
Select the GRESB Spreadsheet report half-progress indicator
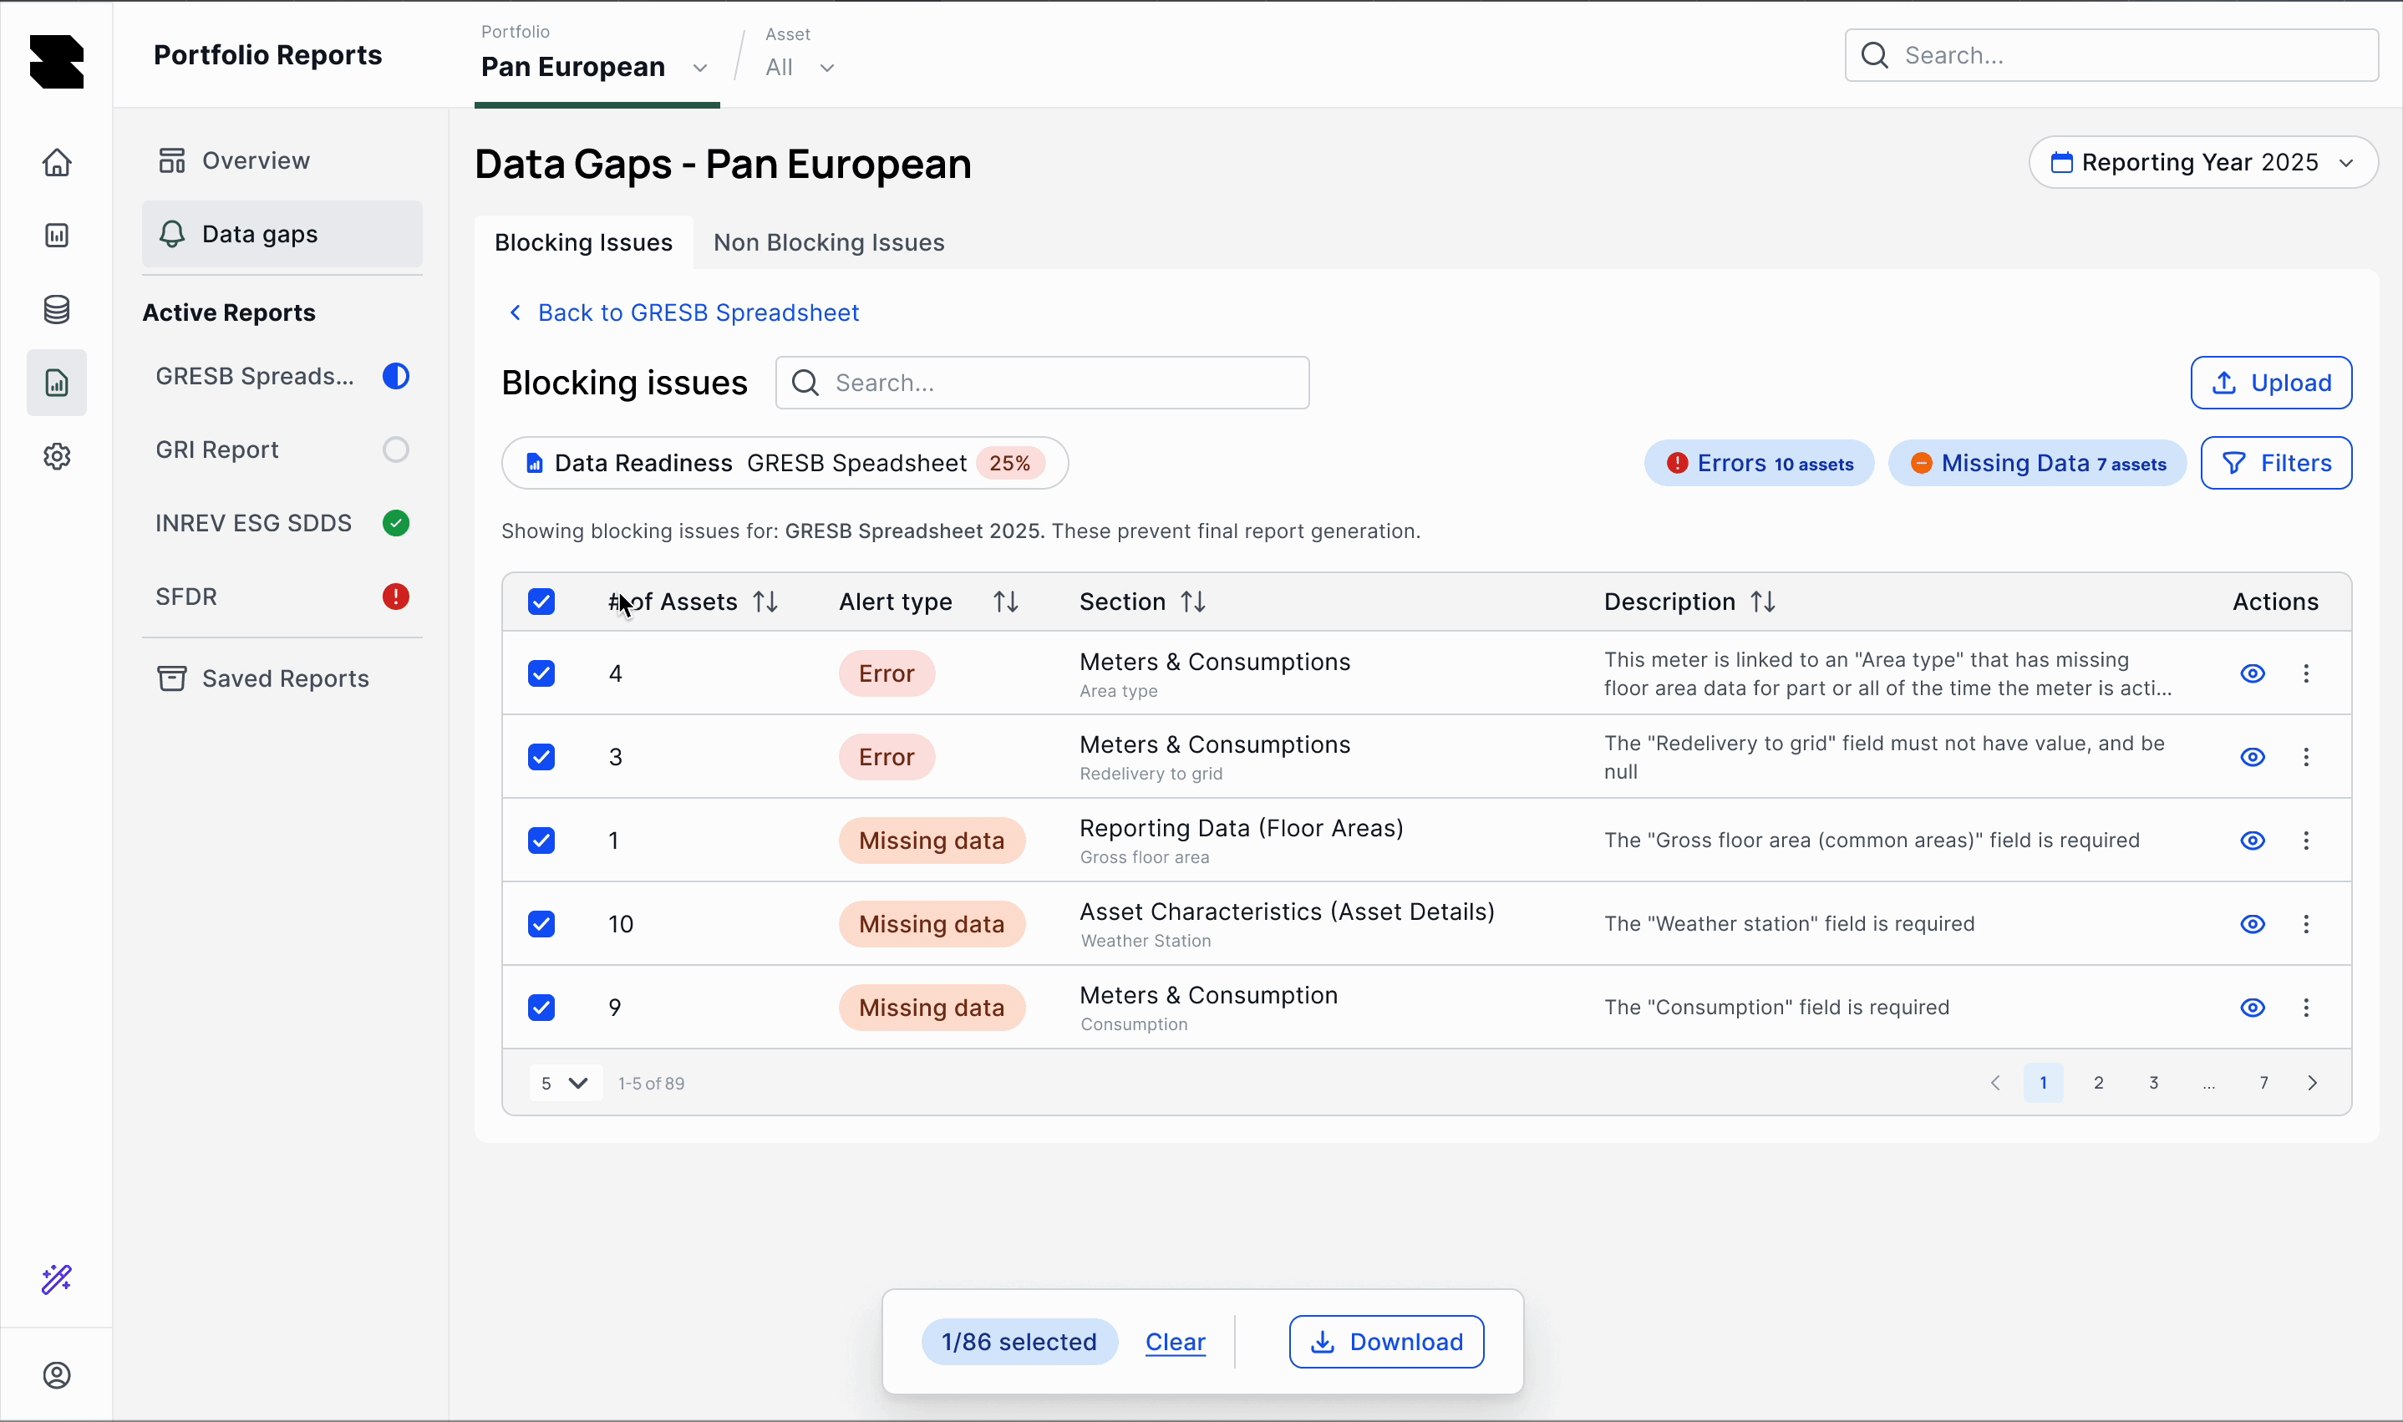(x=396, y=377)
